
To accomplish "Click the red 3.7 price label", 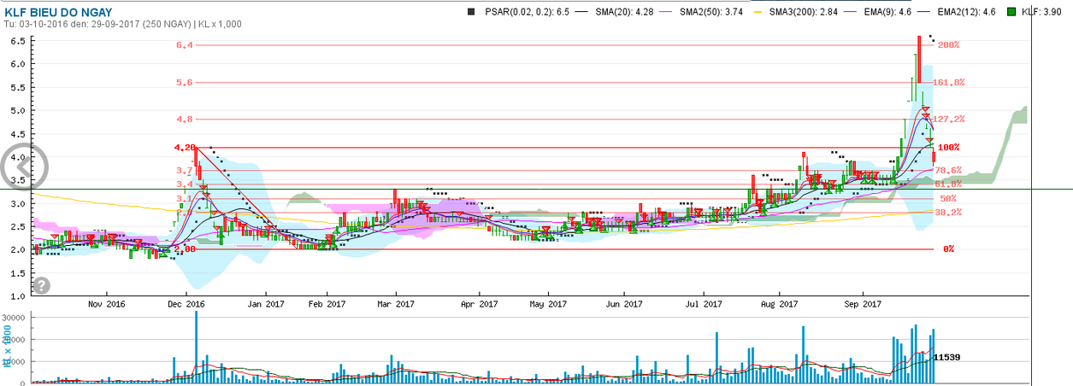I will click(x=185, y=170).
